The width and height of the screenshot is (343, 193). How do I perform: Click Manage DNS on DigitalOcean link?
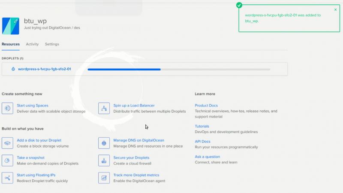coord(138,140)
